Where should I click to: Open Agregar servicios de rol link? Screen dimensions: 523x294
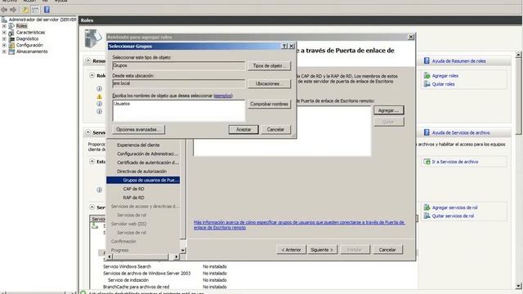tap(454, 207)
